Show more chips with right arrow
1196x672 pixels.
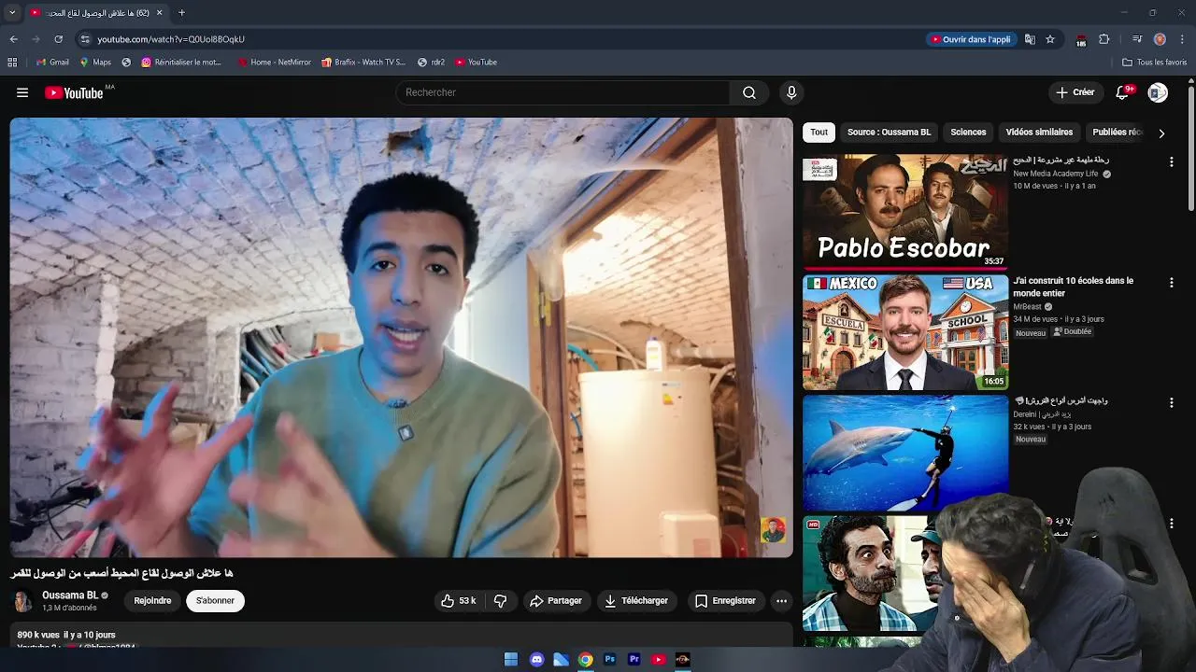[x=1161, y=133]
